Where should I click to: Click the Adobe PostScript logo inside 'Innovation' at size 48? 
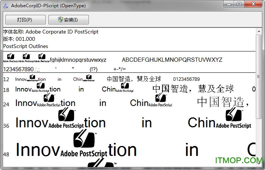click(x=84, y=143)
